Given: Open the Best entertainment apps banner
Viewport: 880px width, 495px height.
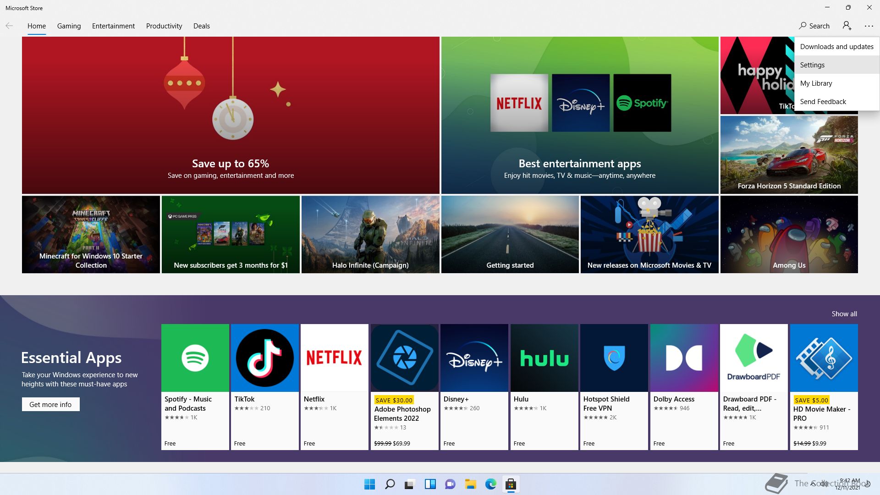Looking at the screenshot, I should coord(580,115).
